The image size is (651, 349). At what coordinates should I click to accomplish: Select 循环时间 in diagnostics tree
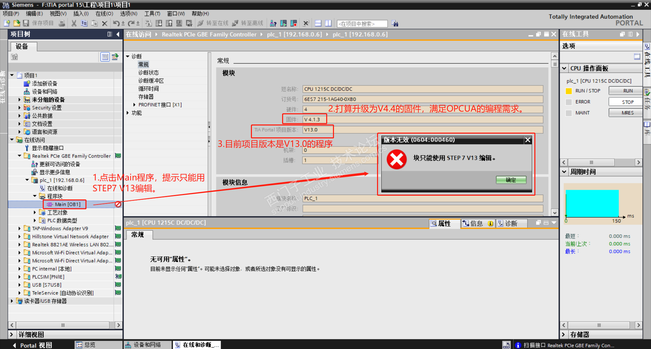(149, 89)
